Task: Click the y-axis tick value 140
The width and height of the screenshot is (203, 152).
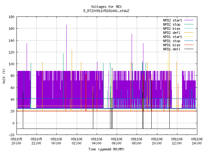Action: [x=11, y=41]
